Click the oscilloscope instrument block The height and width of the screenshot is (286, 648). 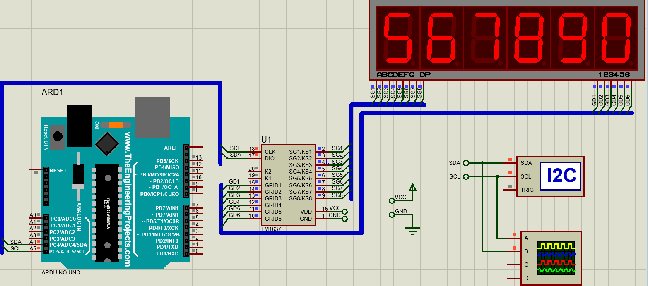pyautogui.click(x=551, y=258)
